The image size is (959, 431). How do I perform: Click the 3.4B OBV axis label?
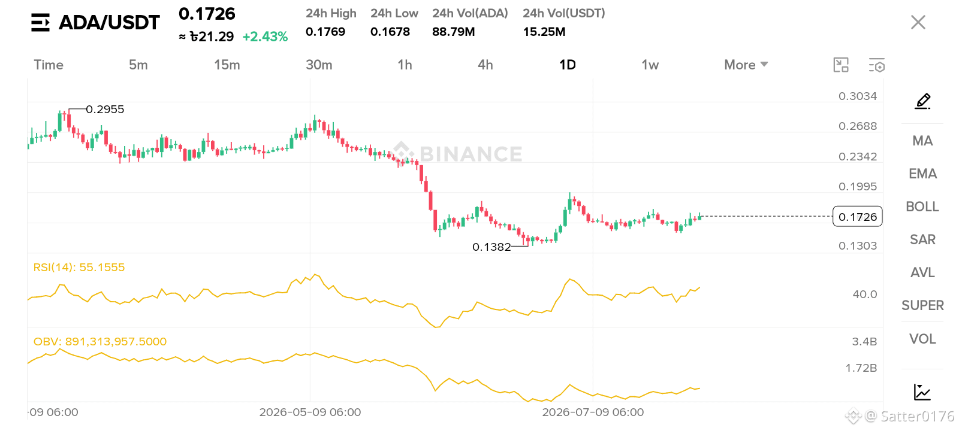[864, 342]
